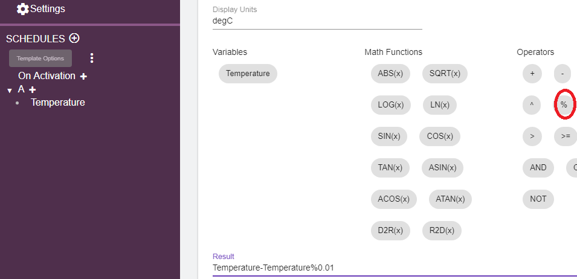Insert the plus operator
Screen dimensions: 577x279
point(532,74)
